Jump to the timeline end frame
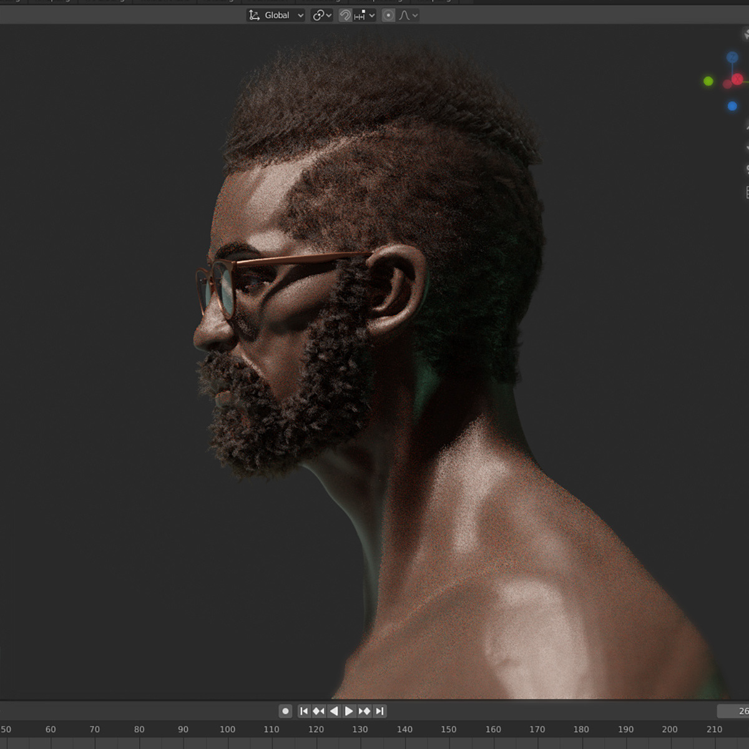 [379, 711]
